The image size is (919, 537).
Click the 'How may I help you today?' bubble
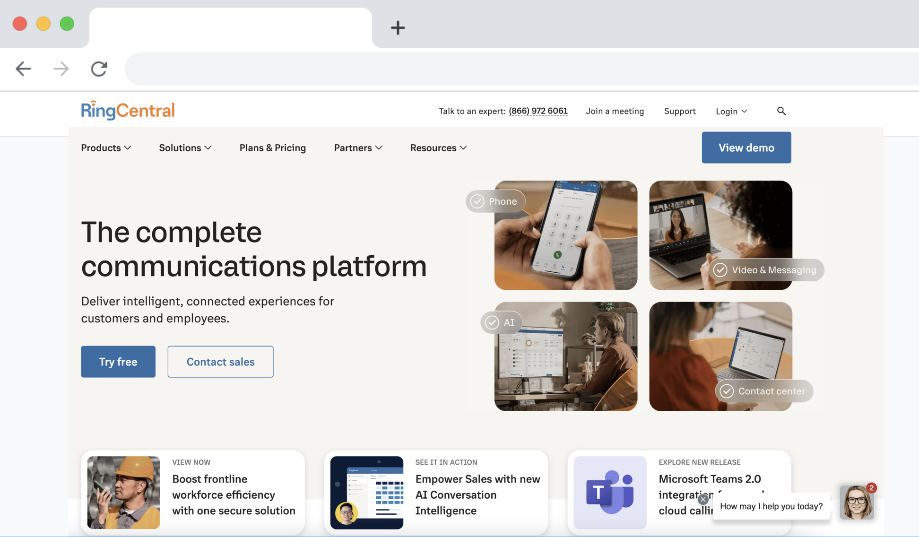point(771,506)
